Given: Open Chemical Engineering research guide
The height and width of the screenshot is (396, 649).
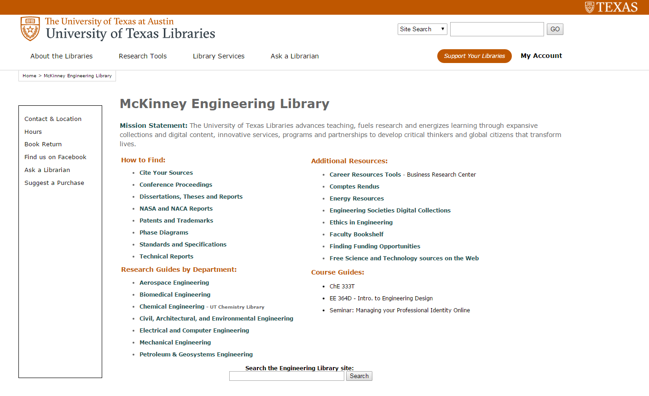Looking at the screenshot, I should point(172,306).
